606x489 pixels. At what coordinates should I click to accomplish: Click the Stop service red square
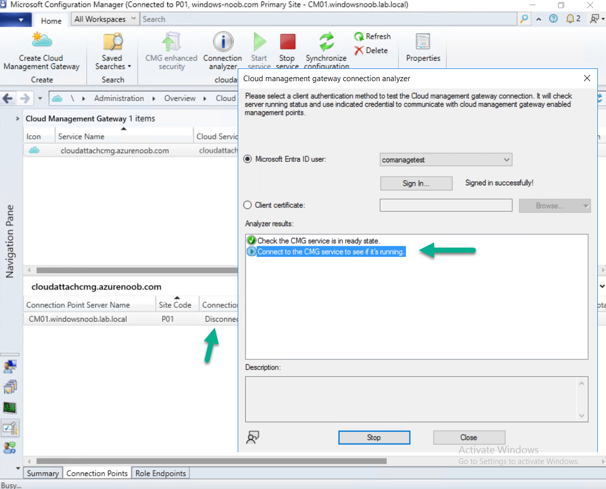coord(288,41)
